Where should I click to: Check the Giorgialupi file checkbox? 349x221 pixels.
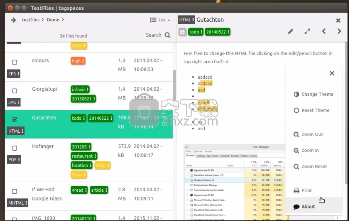[15, 91]
